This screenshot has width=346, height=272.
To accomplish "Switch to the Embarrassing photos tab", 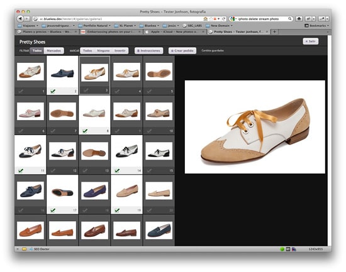I will (111, 32).
